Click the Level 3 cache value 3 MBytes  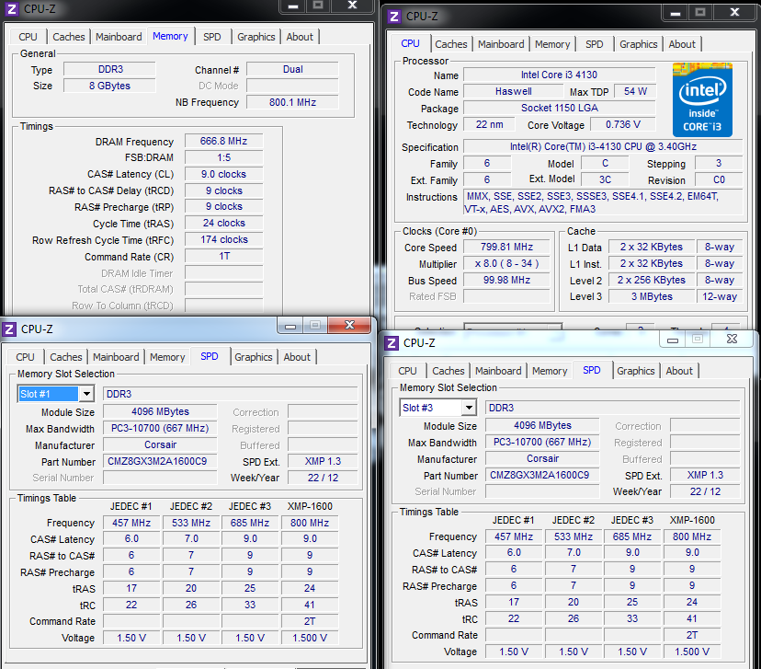(x=652, y=296)
